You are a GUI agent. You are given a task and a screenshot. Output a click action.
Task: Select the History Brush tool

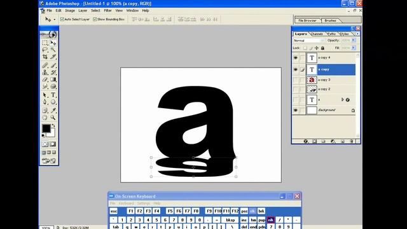pyautogui.click(x=53, y=72)
